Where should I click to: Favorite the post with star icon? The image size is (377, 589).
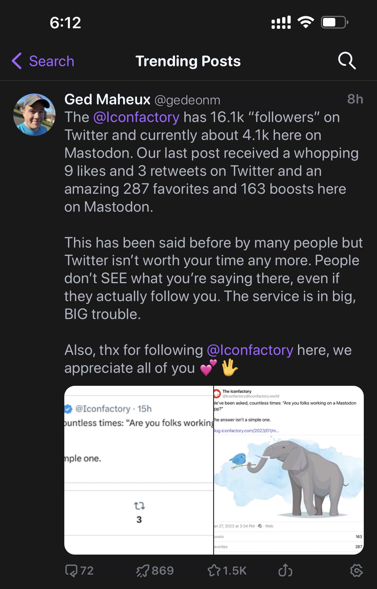pos(213,571)
